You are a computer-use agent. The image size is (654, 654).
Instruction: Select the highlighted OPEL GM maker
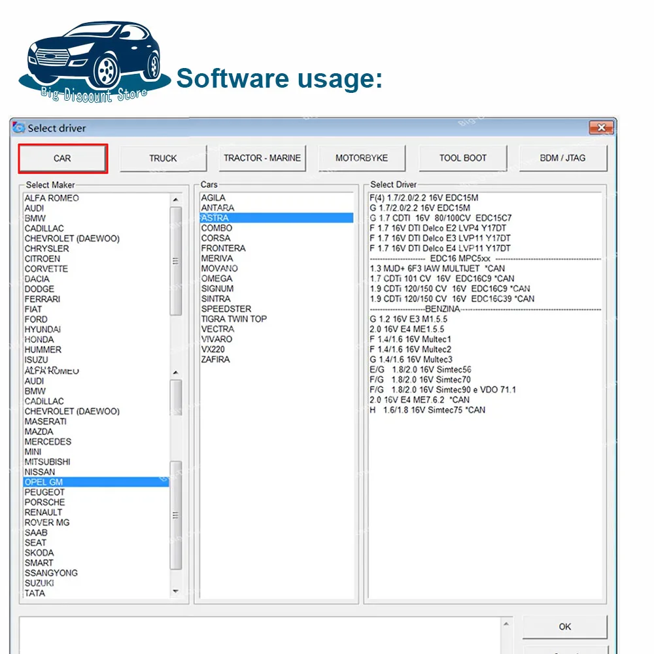click(x=96, y=482)
